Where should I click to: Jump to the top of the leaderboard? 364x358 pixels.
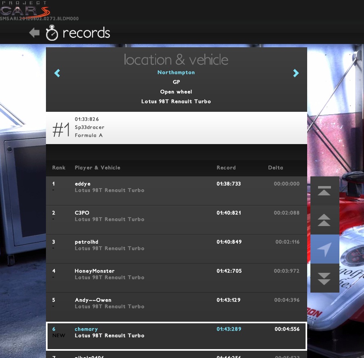(324, 191)
